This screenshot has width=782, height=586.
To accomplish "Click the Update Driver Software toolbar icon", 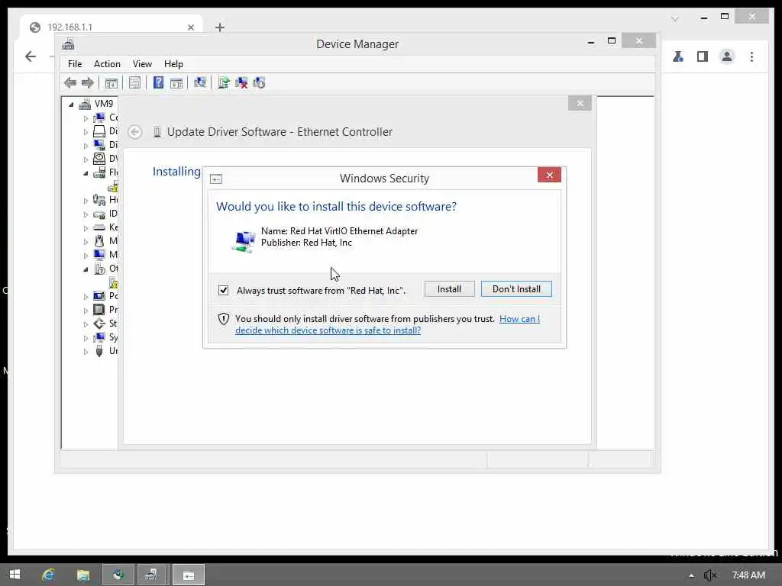I will tap(224, 82).
